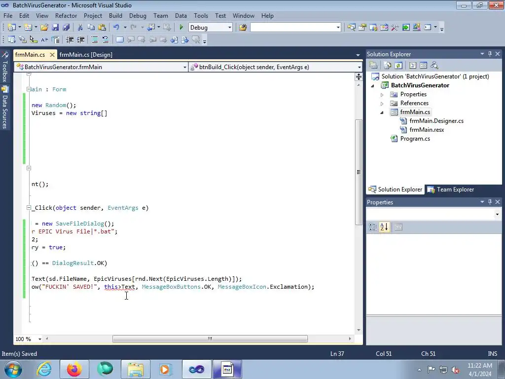Open the Toolbox using the hammer and wrench icon
Screen dimensions: 505x379
395,28
